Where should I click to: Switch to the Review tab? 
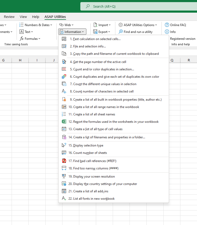9,17
